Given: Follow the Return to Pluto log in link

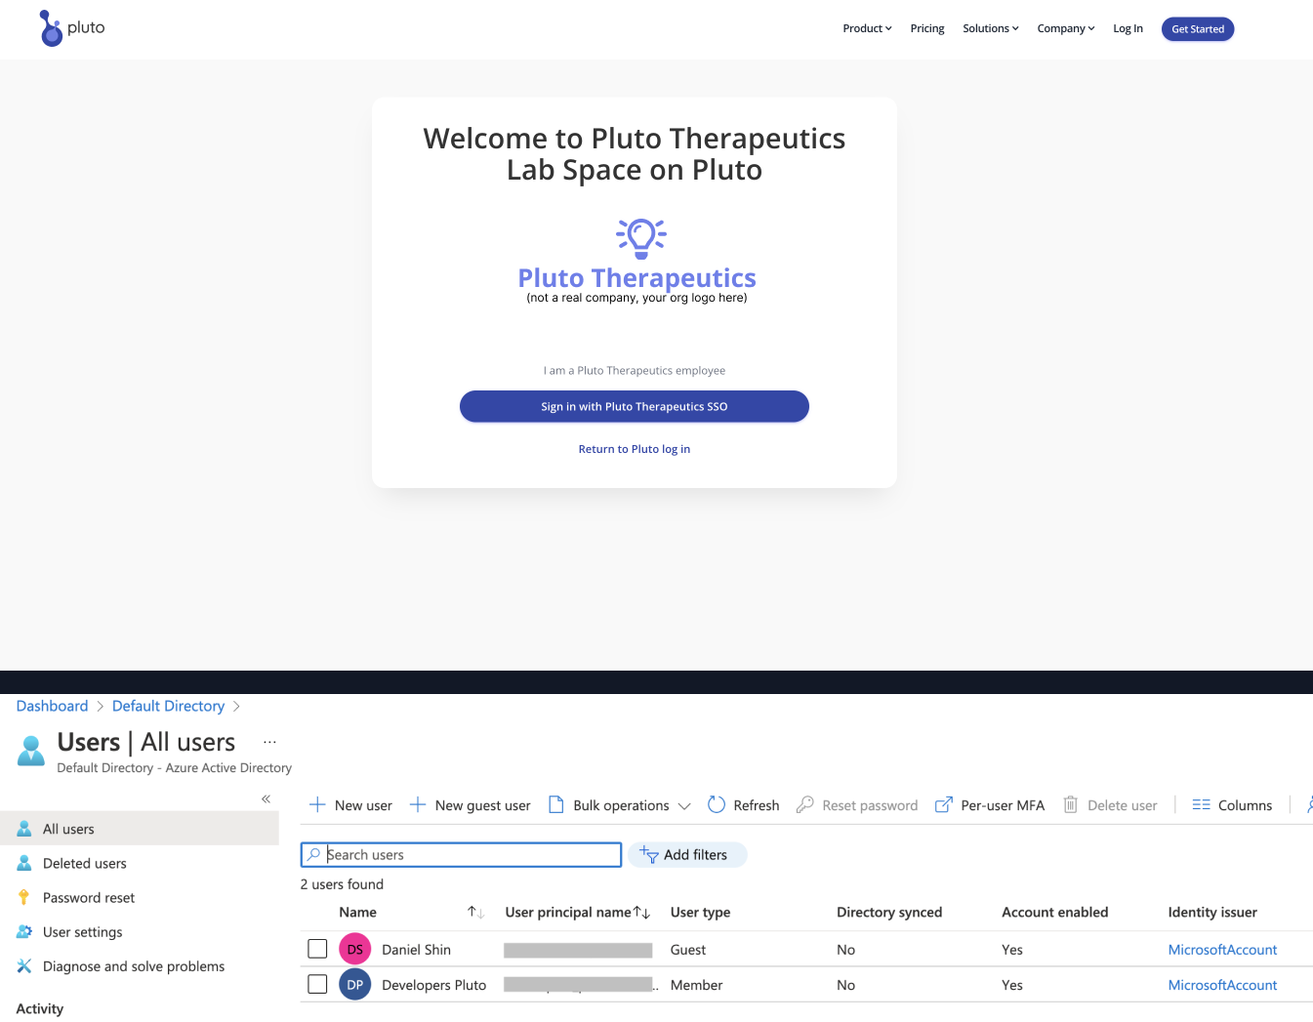Looking at the screenshot, I should click(635, 449).
